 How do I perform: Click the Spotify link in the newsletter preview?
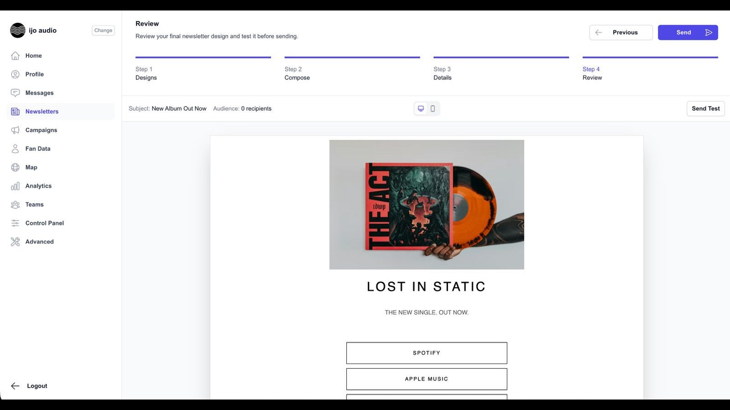426,353
